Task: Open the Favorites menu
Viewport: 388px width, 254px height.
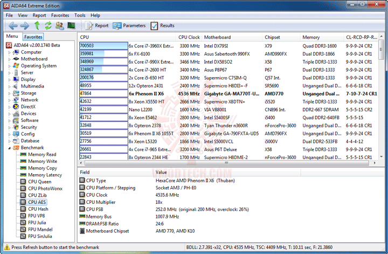Action: click(60, 15)
